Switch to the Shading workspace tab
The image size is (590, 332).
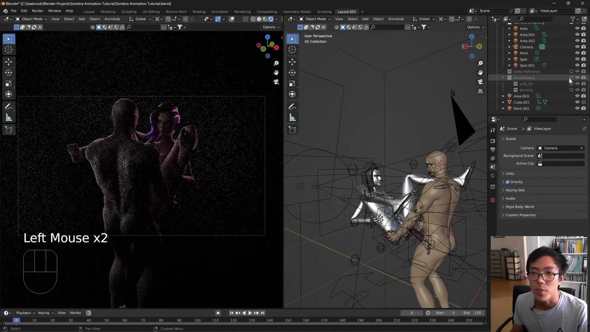coord(199,12)
